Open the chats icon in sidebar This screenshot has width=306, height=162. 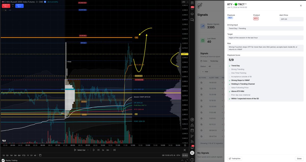pyautogui.click(x=192, y=19)
